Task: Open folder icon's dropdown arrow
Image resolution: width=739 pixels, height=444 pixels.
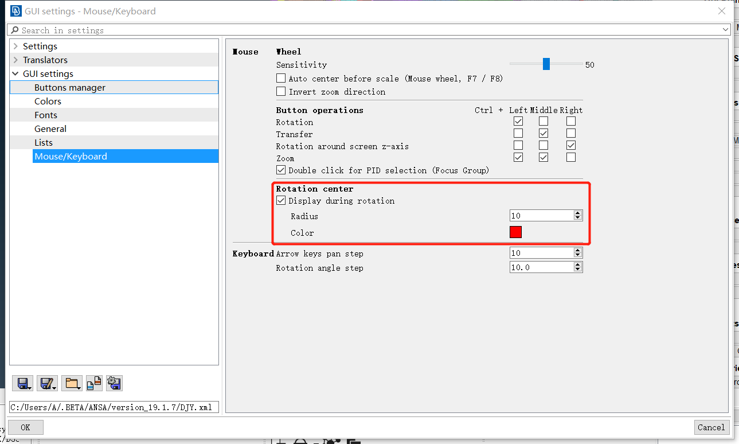Action: [x=80, y=388]
